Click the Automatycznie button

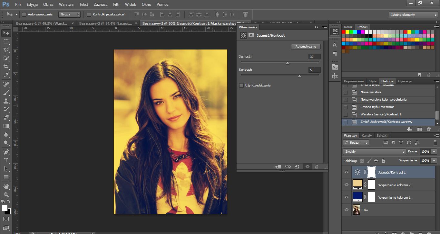tap(306, 47)
